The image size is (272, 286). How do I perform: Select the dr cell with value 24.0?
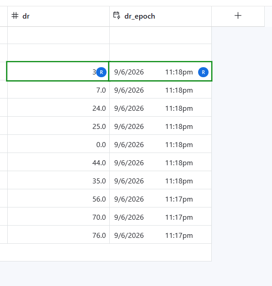pyautogui.click(x=58, y=108)
